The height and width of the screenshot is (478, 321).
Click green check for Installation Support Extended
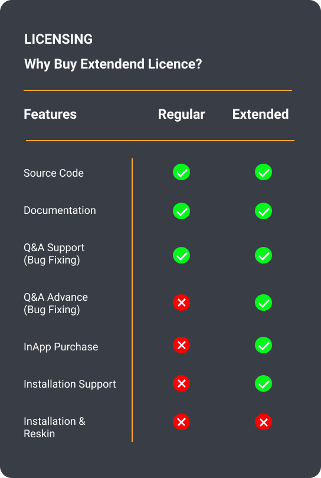click(x=263, y=383)
